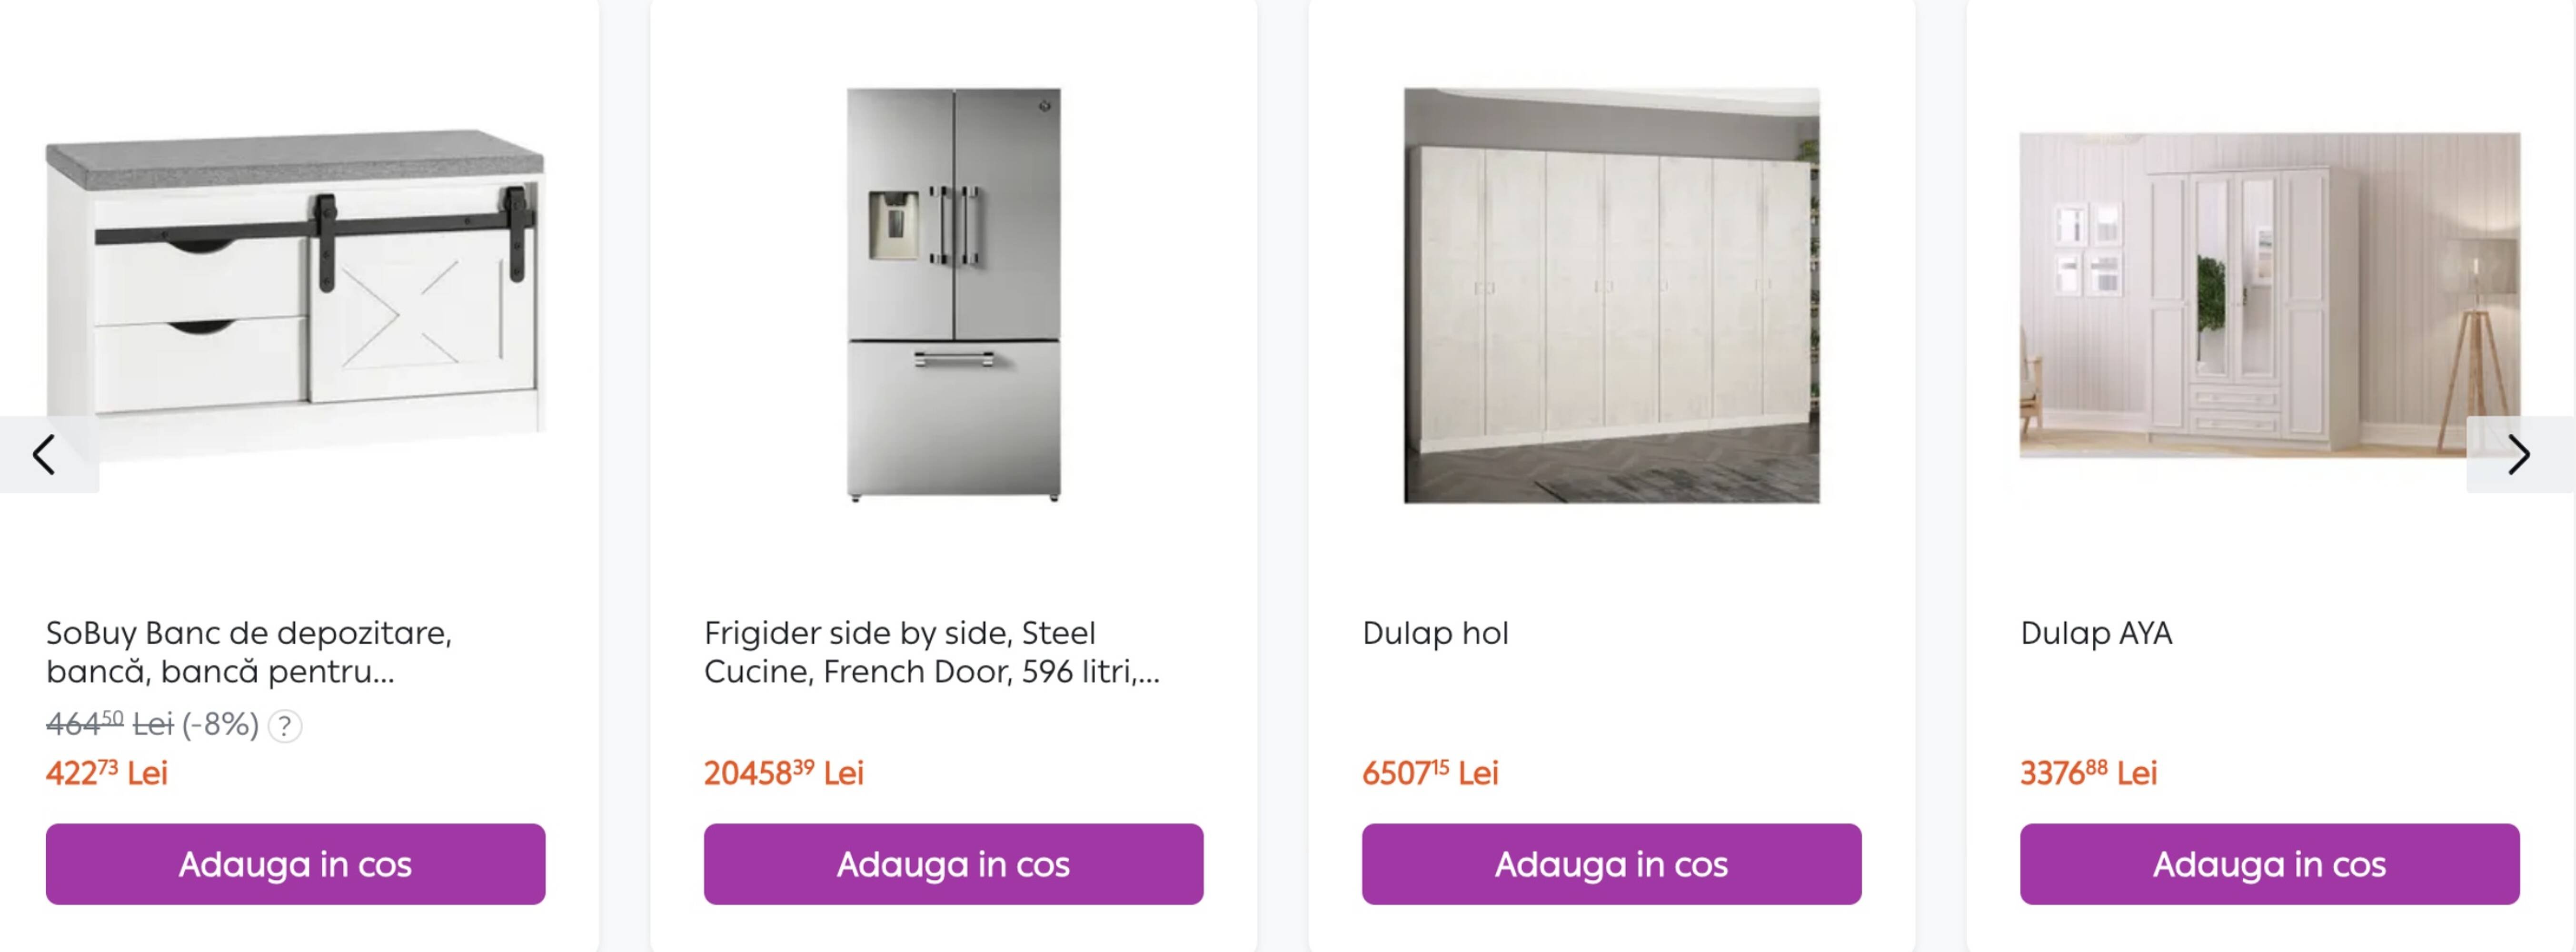
Task: Show next products with right arrow
Action: click(2518, 455)
